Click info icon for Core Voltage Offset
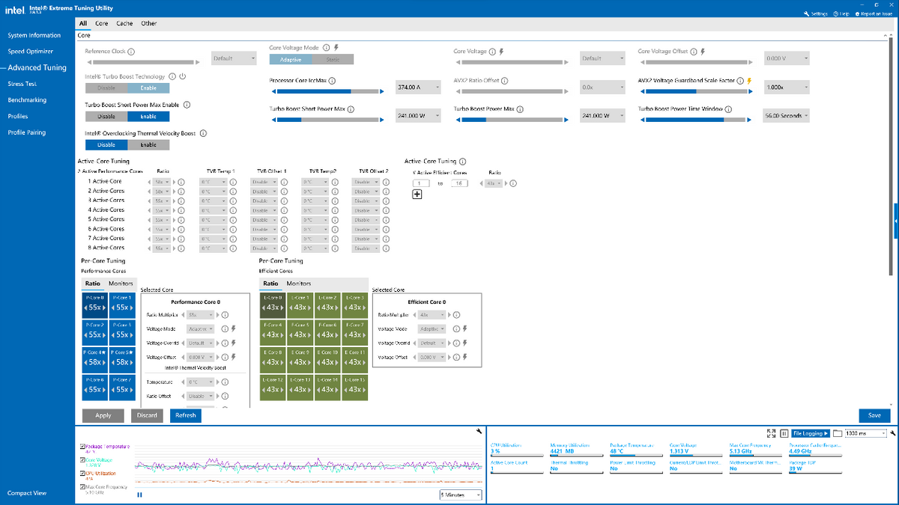The image size is (899, 505). [694, 52]
